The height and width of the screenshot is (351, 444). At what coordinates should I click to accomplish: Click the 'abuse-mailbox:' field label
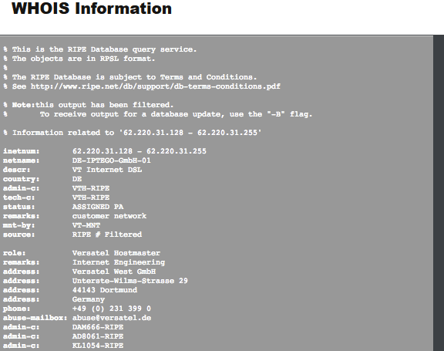click(35, 318)
